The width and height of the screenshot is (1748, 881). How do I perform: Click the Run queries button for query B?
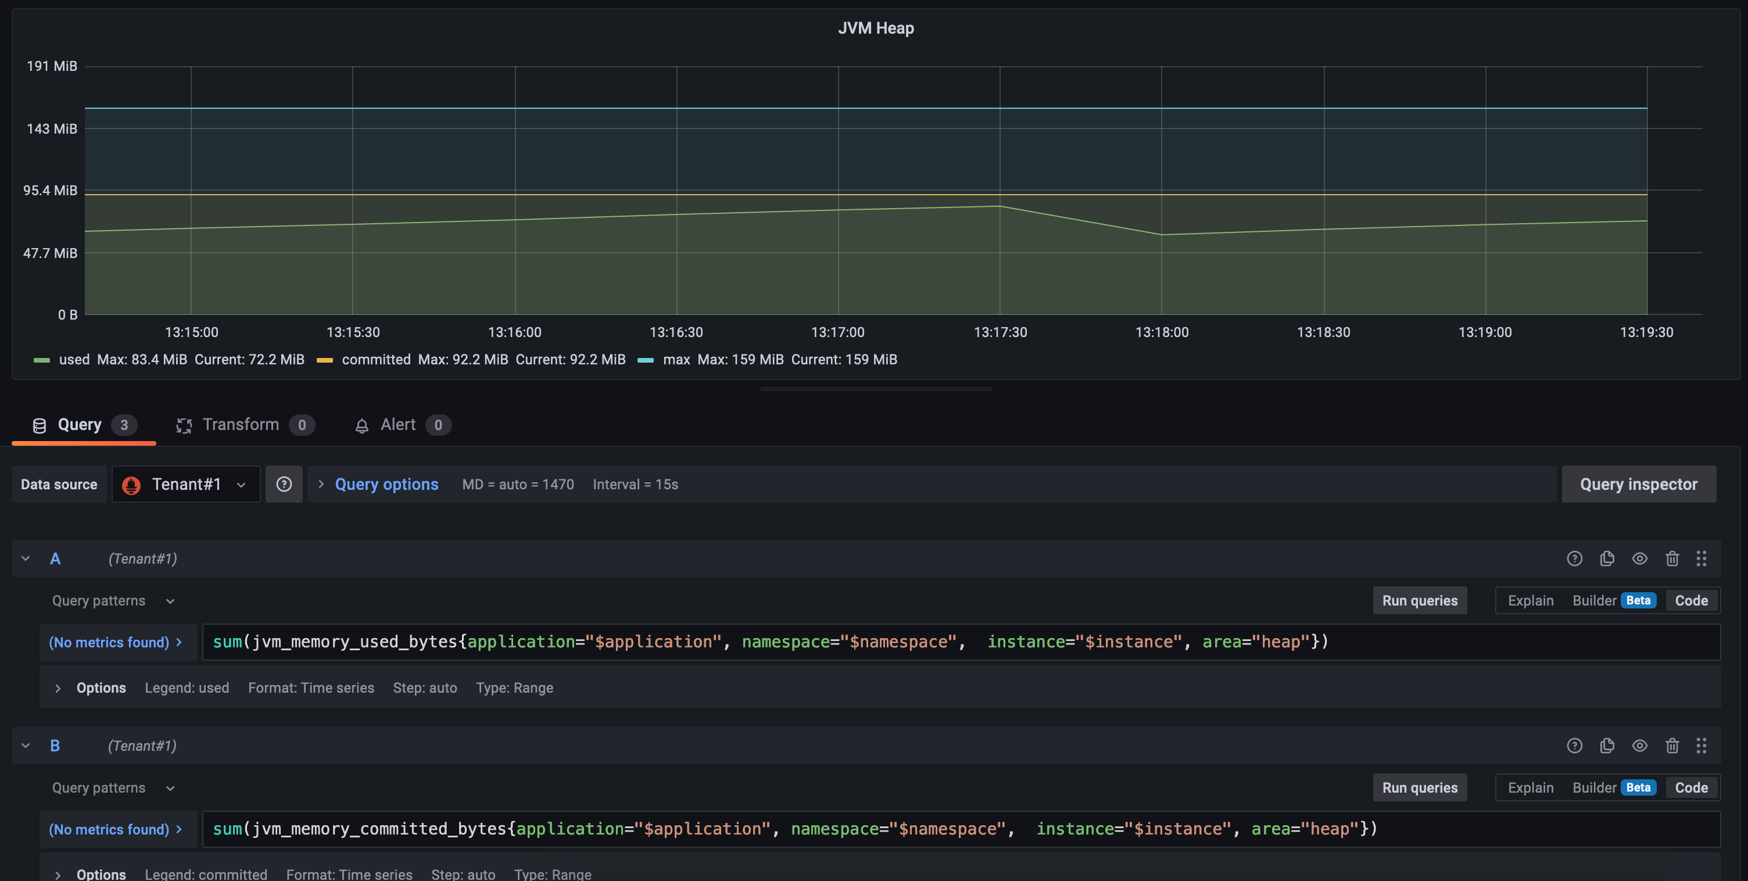[x=1419, y=788]
